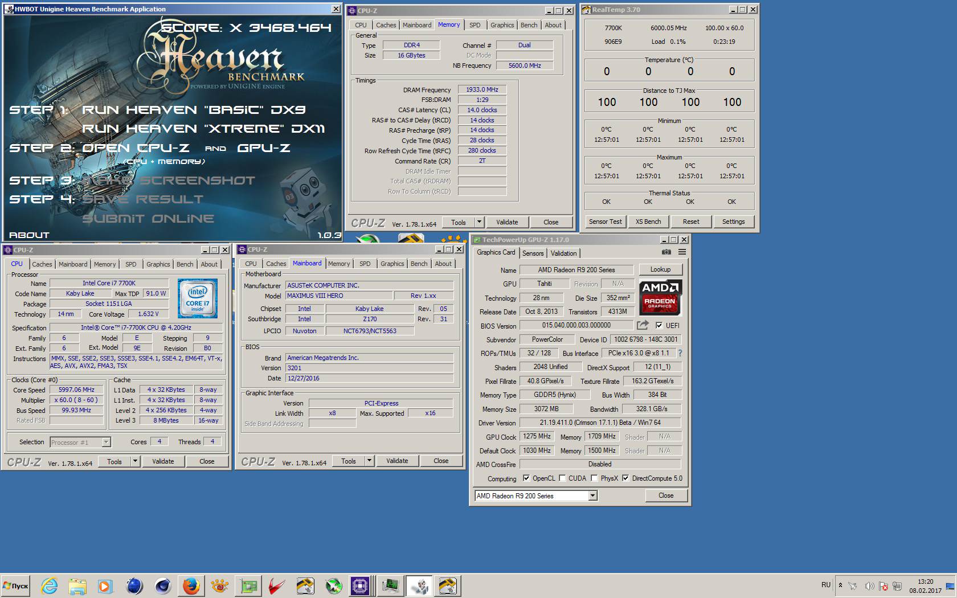The height and width of the screenshot is (598, 957).
Task: Toggle the OpenCL checkbox
Action: pyautogui.click(x=526, y=478)
